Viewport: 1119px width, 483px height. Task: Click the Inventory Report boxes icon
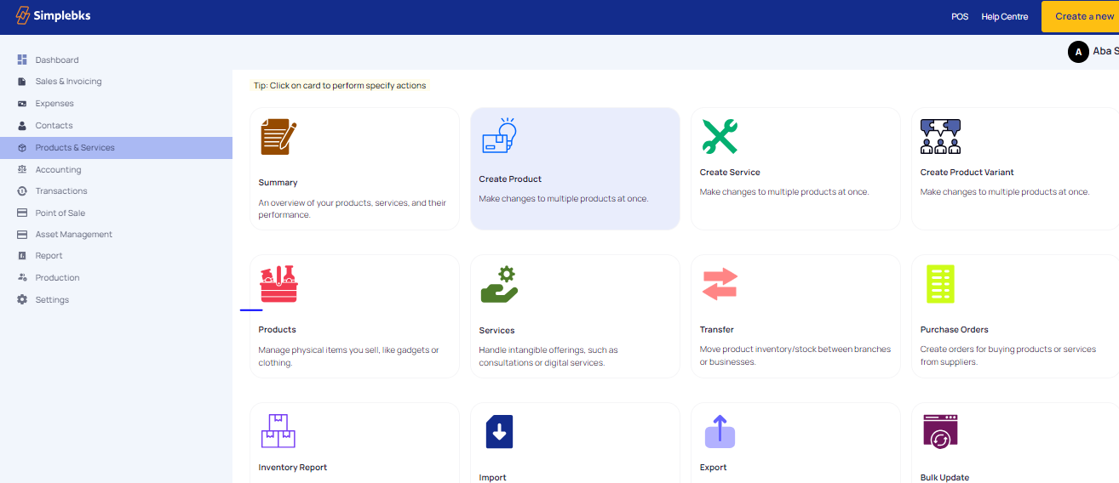[278, 431]
